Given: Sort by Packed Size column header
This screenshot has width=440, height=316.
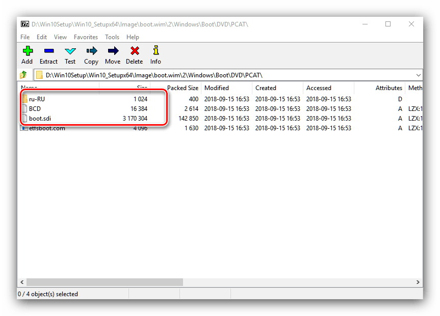Looking at the screenshot, I should [177, 88].
